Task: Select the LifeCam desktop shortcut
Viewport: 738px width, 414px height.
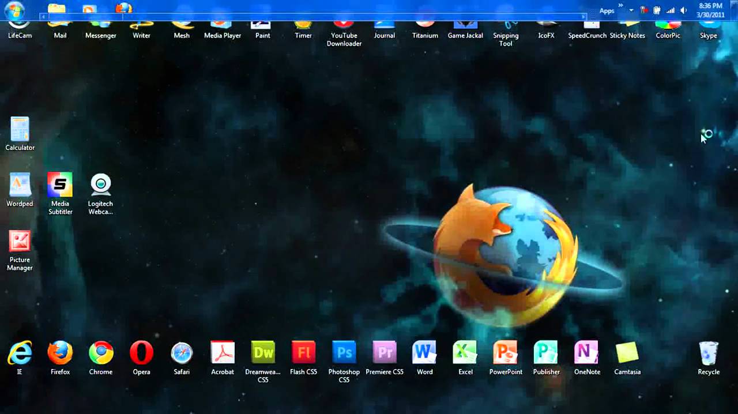Action: tap(20, 31)
